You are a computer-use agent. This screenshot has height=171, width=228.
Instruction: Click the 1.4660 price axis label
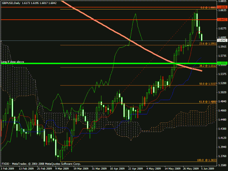222,110
